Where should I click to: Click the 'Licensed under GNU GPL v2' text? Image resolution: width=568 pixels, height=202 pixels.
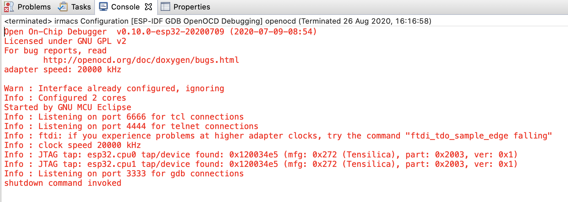coord(64,41)
